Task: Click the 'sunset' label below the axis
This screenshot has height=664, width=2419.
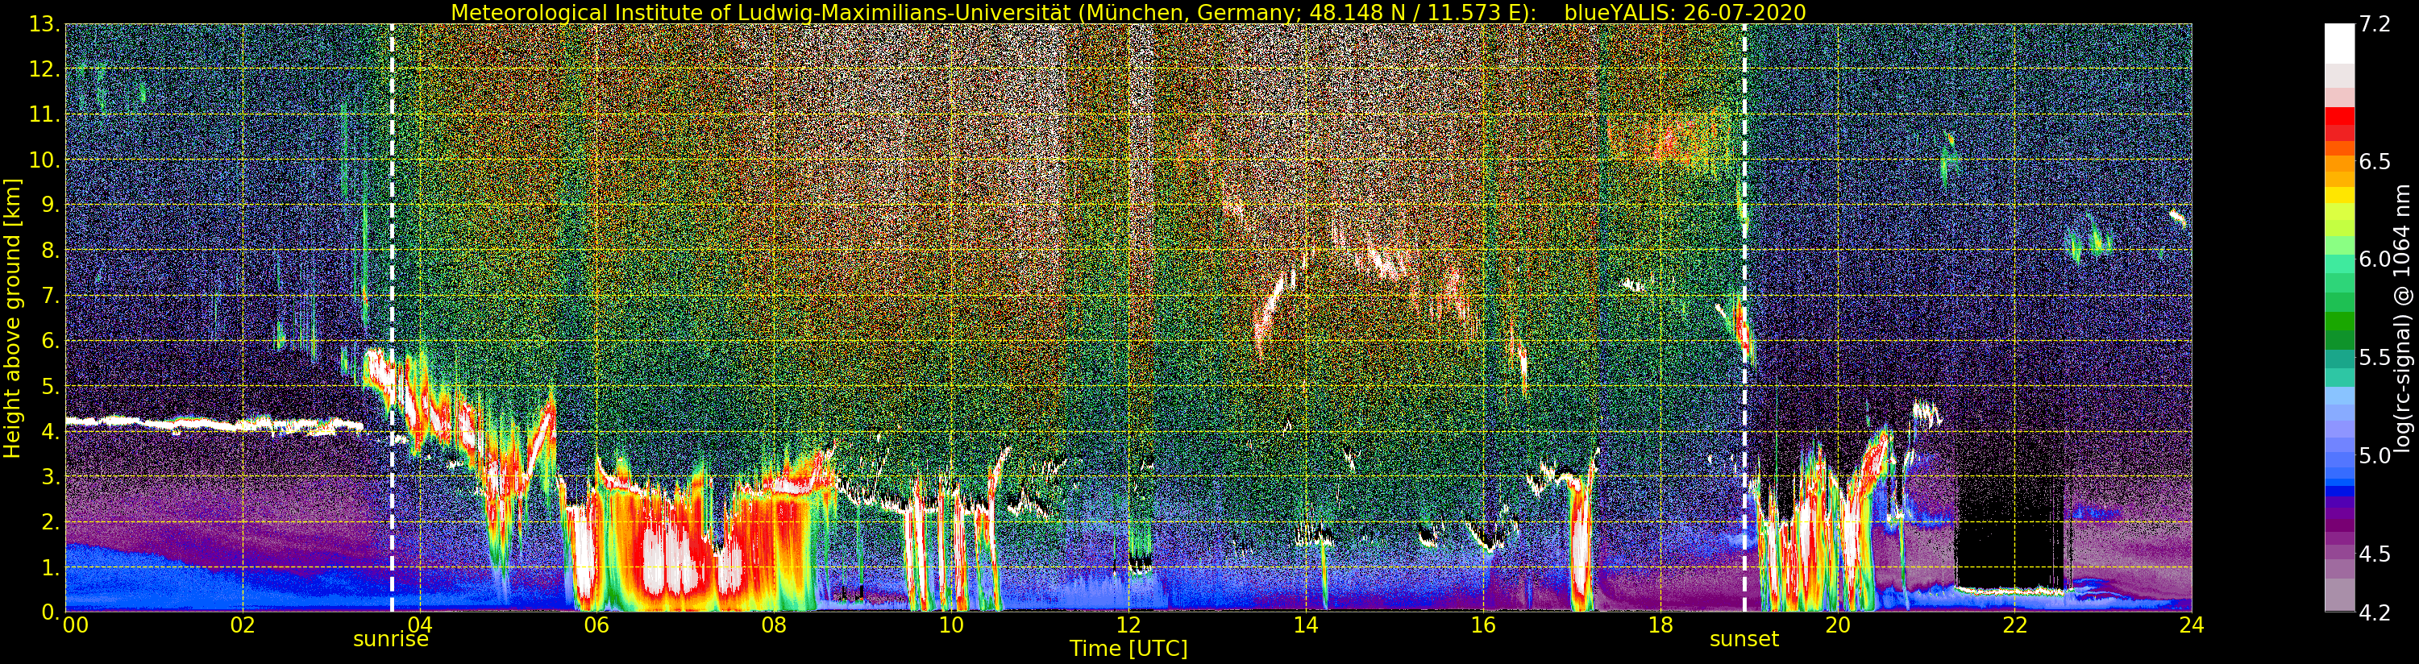Action: click(1744, 640)
